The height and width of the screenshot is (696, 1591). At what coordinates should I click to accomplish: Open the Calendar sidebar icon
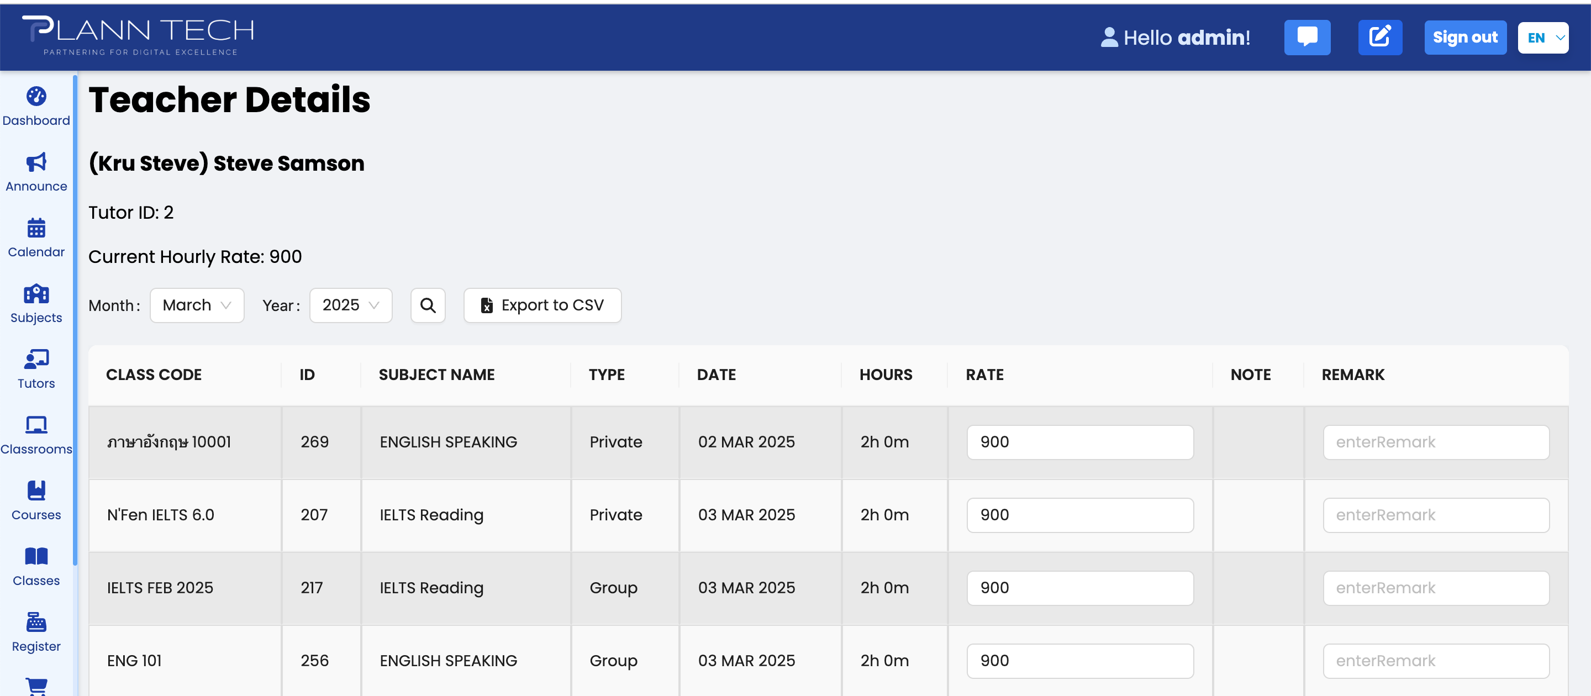point(36,228)
